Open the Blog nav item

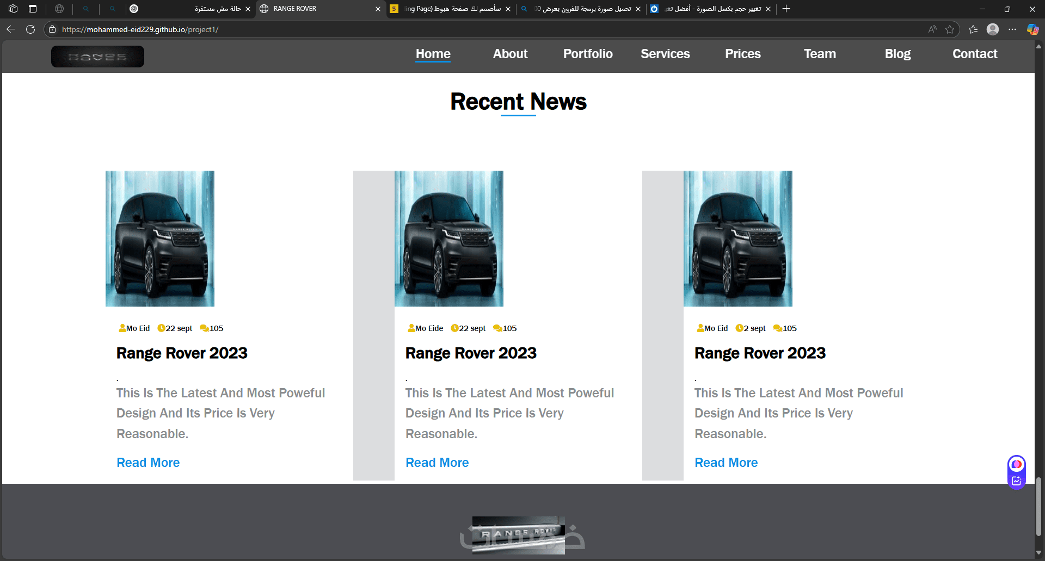(x=898, y=54)
